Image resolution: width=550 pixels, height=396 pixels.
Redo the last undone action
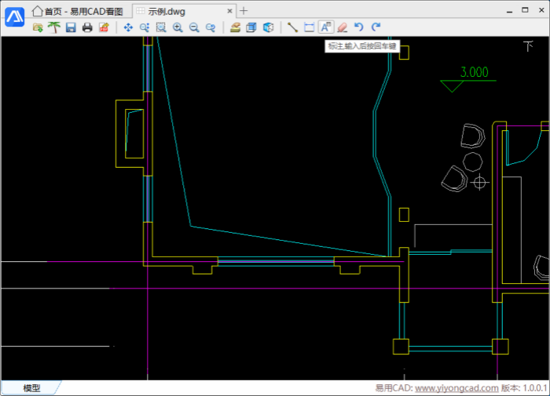point(376,27)
